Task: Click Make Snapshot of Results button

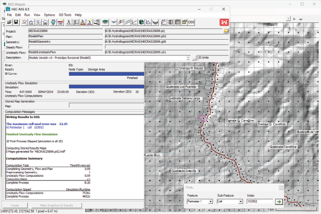Action: [x=57, y=204]
